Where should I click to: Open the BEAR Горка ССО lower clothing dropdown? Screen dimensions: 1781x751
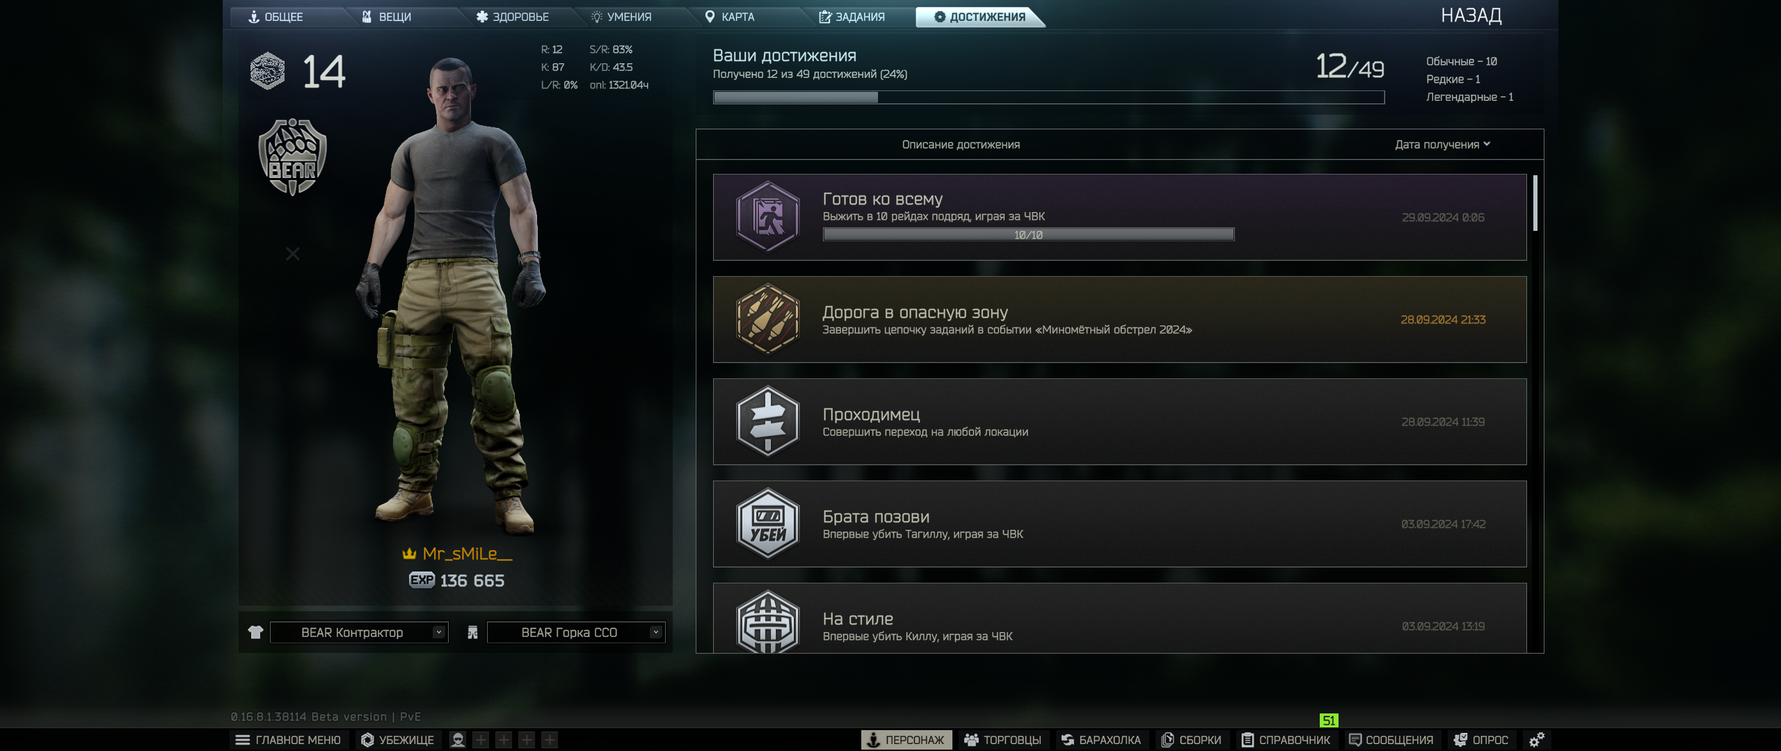tap(576, 632)
